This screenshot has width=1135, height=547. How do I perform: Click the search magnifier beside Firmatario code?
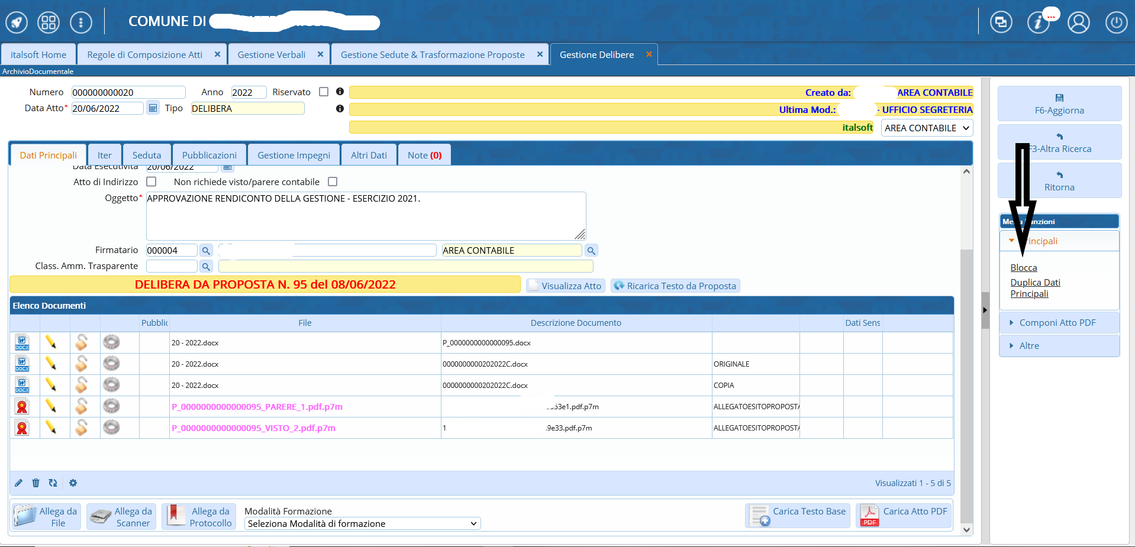click(x=206, y=251)
